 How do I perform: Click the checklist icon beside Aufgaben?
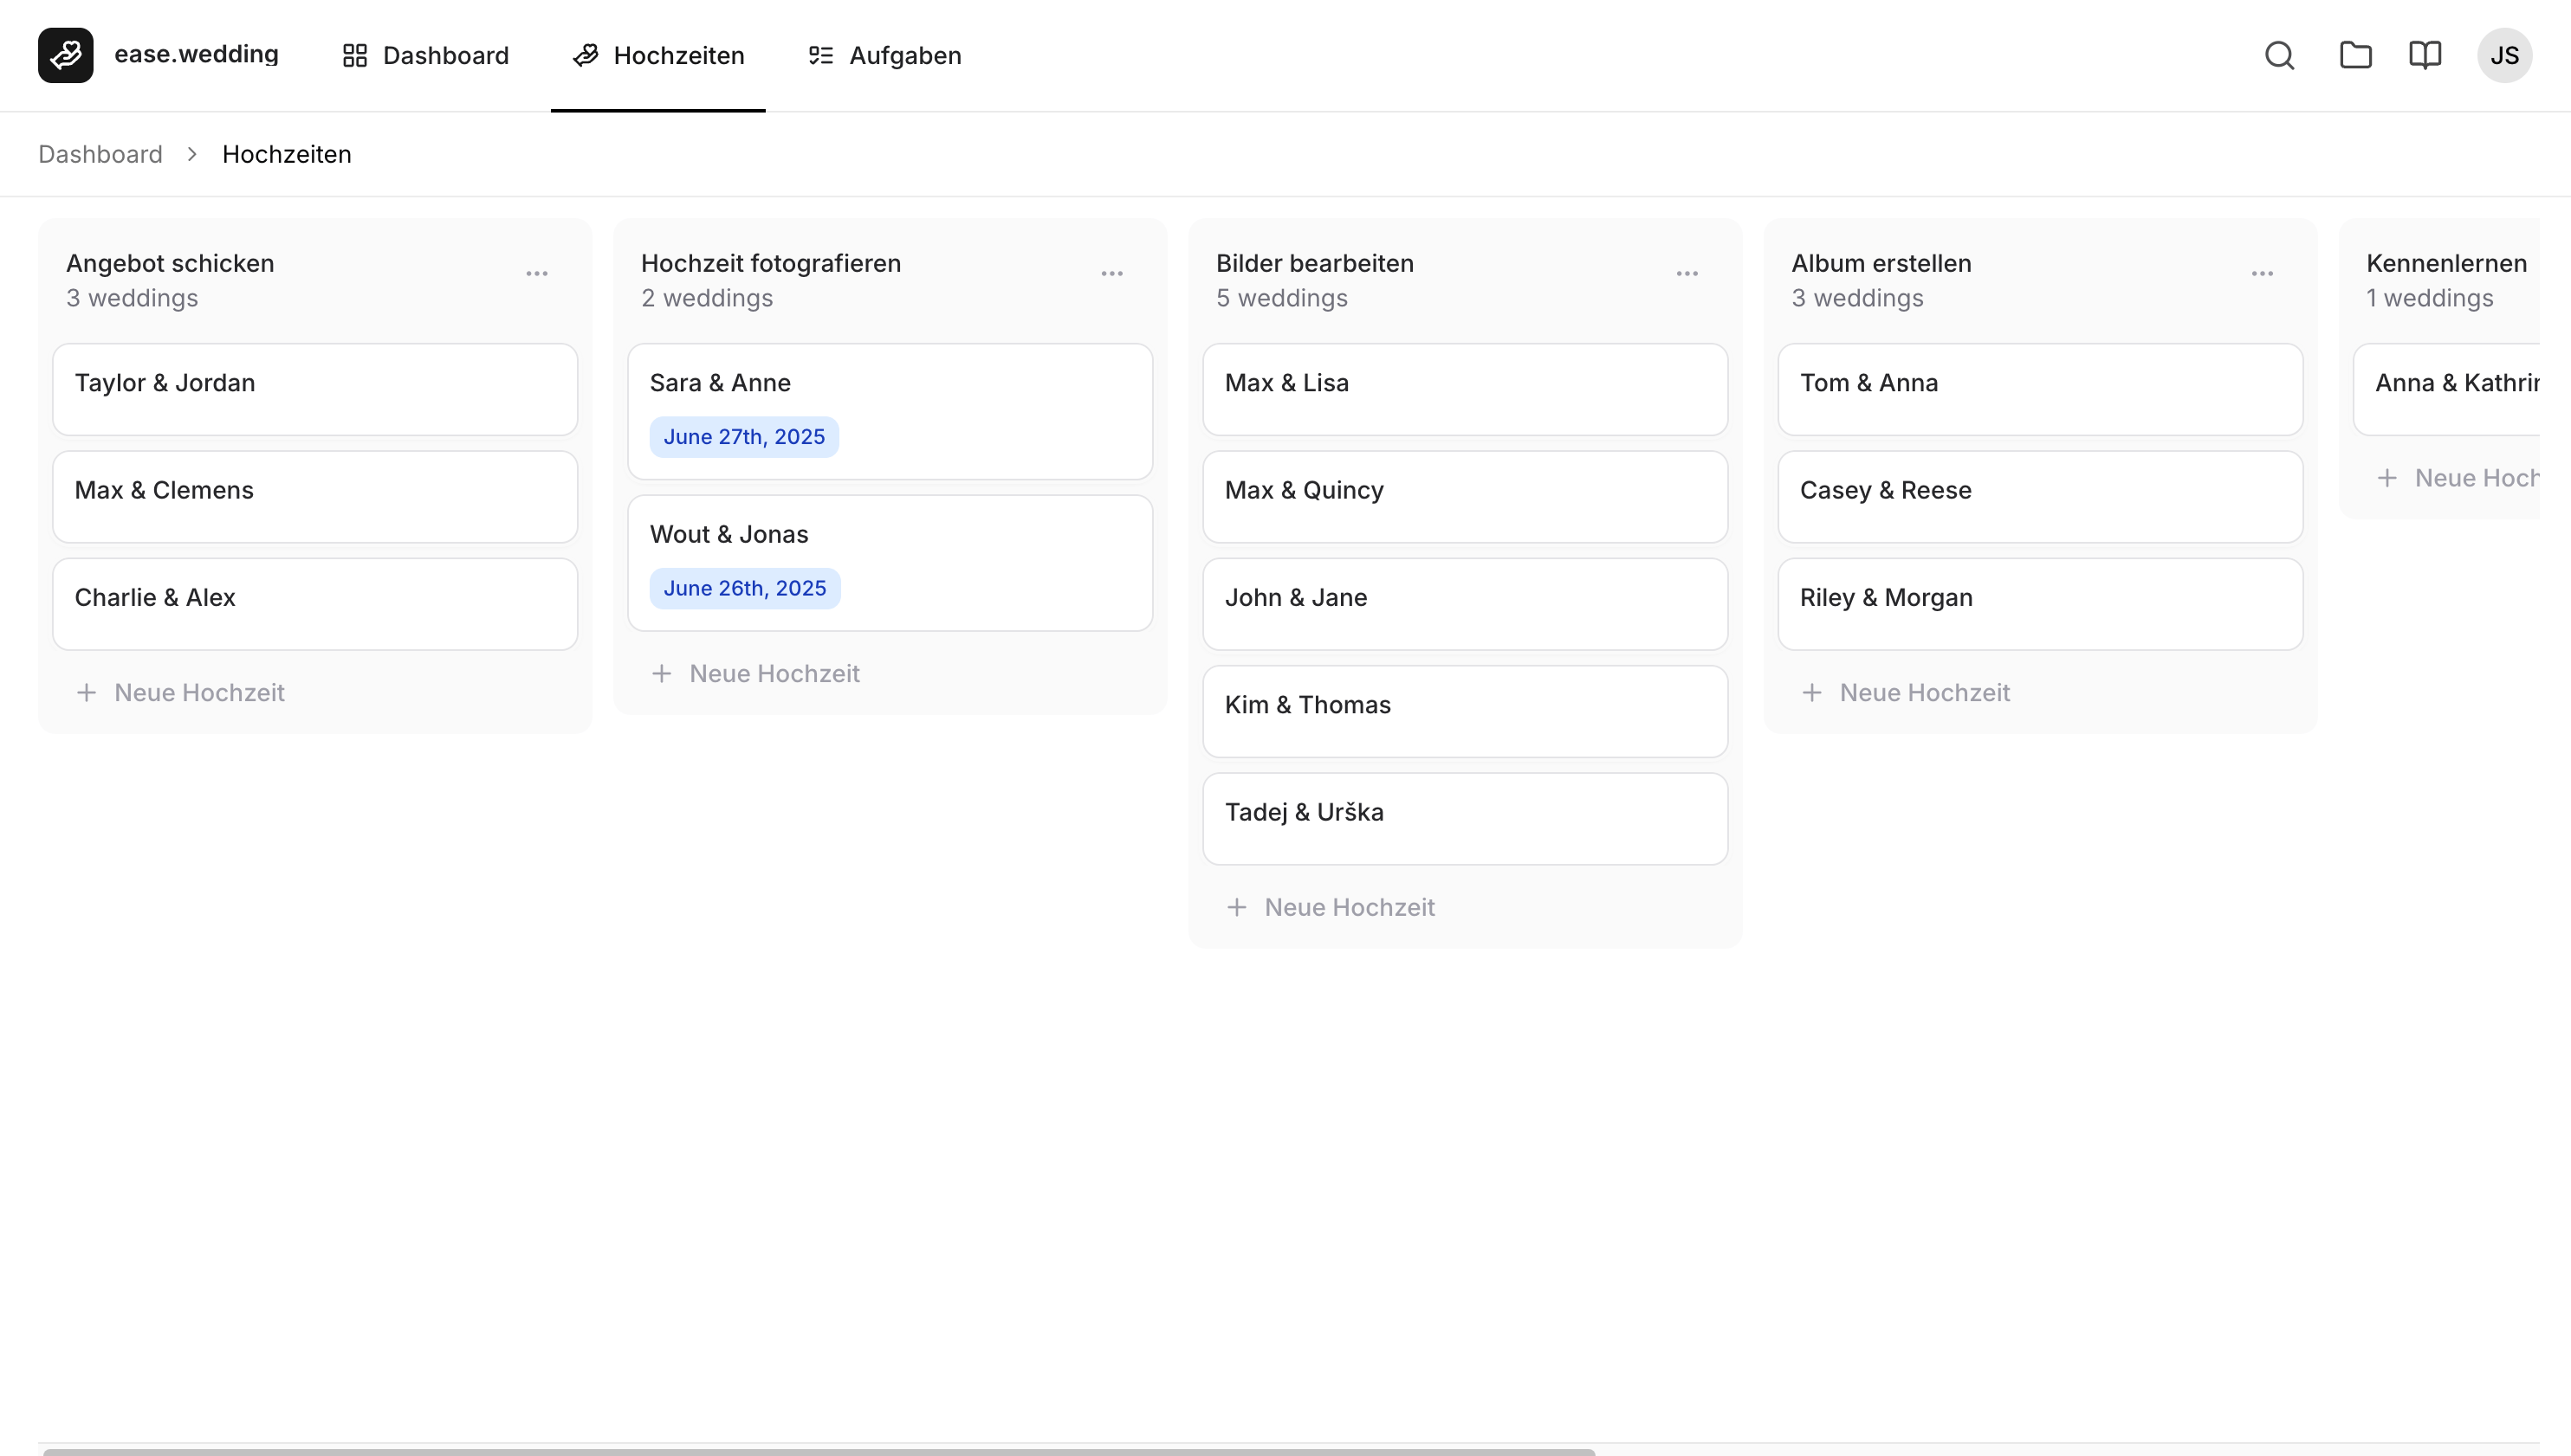coord(820,55)
